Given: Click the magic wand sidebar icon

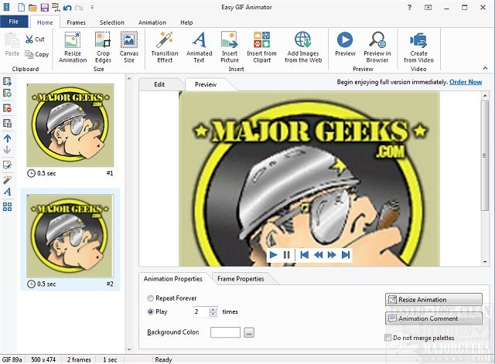Looking at the screenshot, I should pyautogui.click(x=7, y=180).
